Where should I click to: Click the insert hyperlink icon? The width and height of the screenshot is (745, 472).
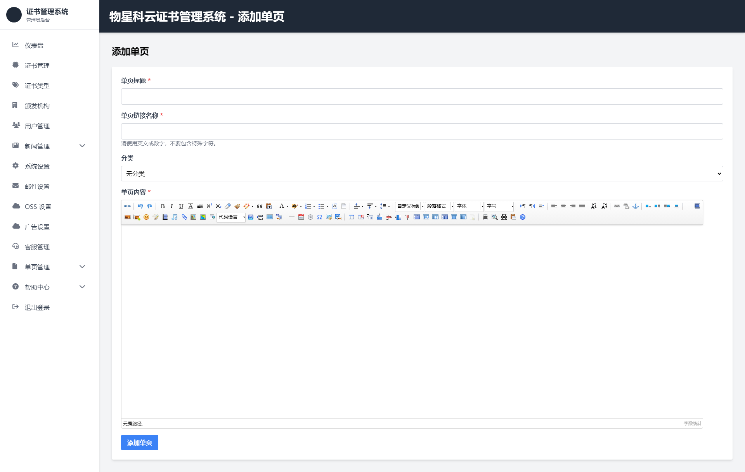tap(617, 206)
